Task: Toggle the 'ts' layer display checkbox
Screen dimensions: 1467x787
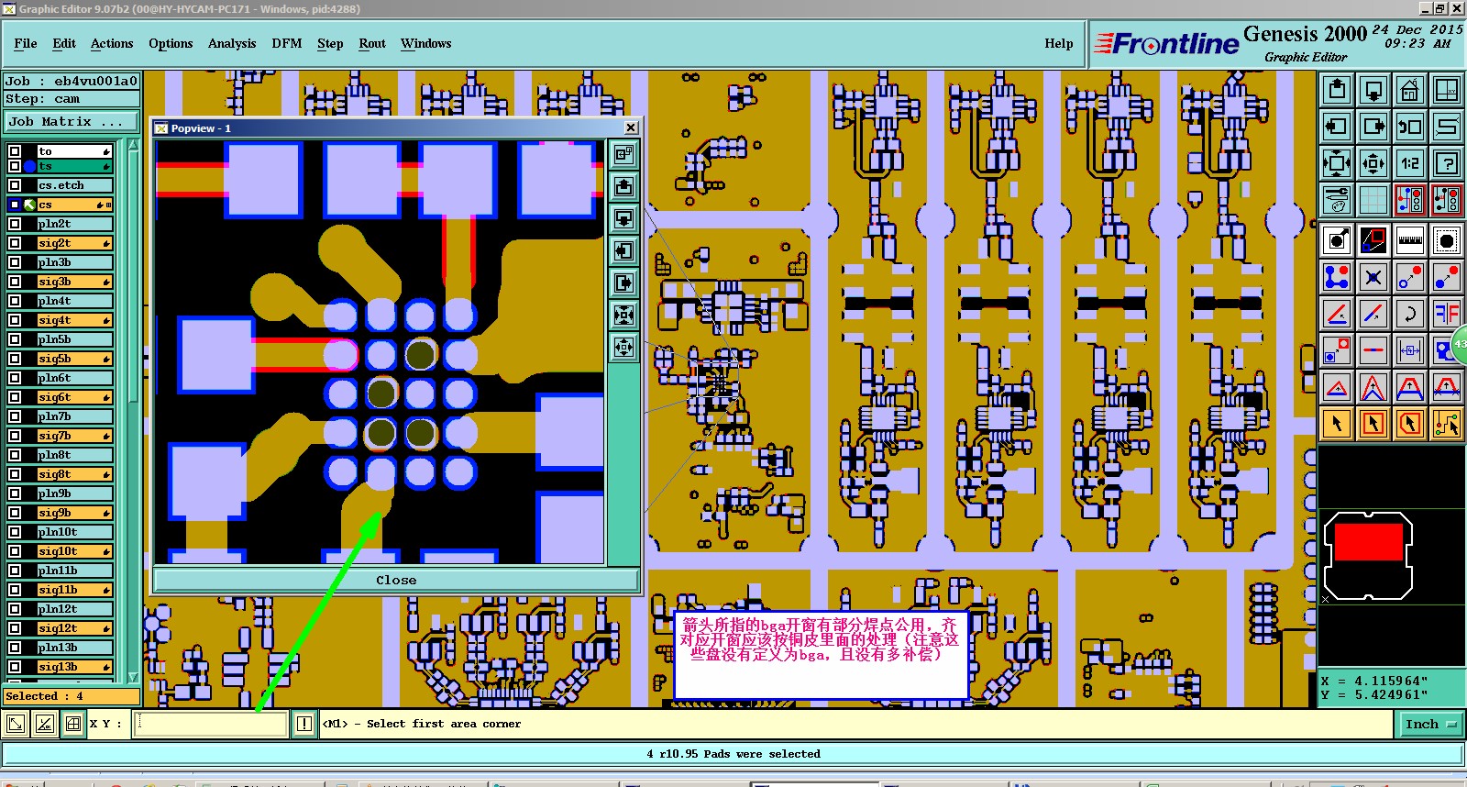Action: [15, 166]
